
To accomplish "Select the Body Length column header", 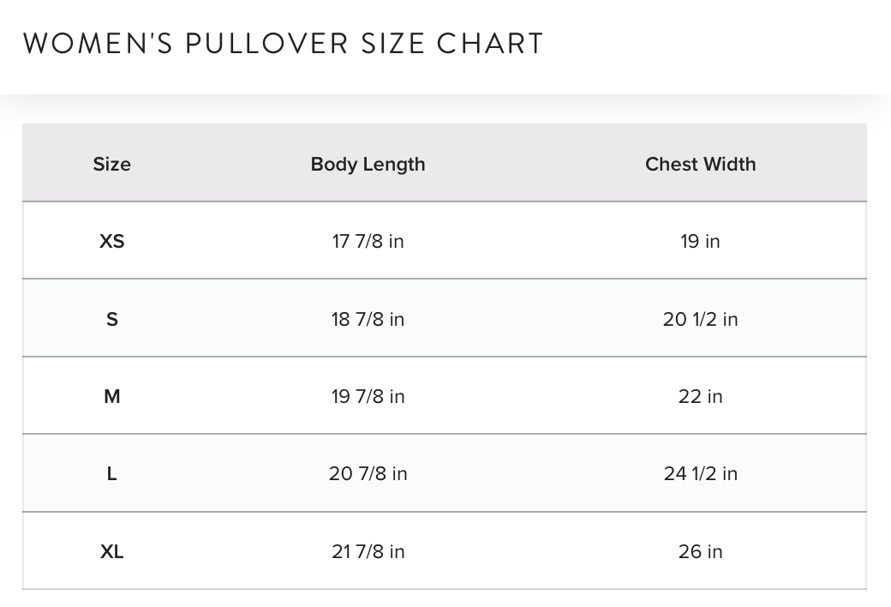I will [x=368, y=164].
